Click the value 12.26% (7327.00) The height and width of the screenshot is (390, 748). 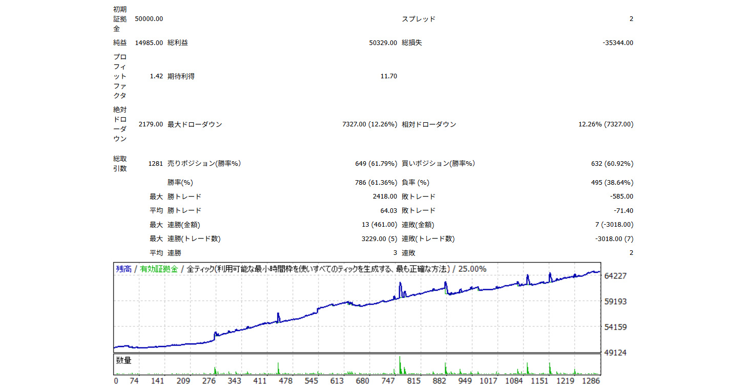606,124
